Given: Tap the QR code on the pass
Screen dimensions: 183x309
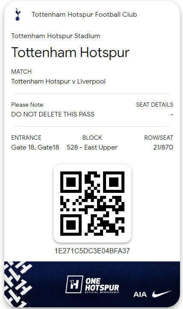Looking at the screenshot, I should pos(92,204).
